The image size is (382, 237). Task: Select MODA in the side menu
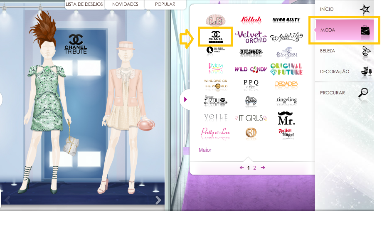(x=344, y=30)
